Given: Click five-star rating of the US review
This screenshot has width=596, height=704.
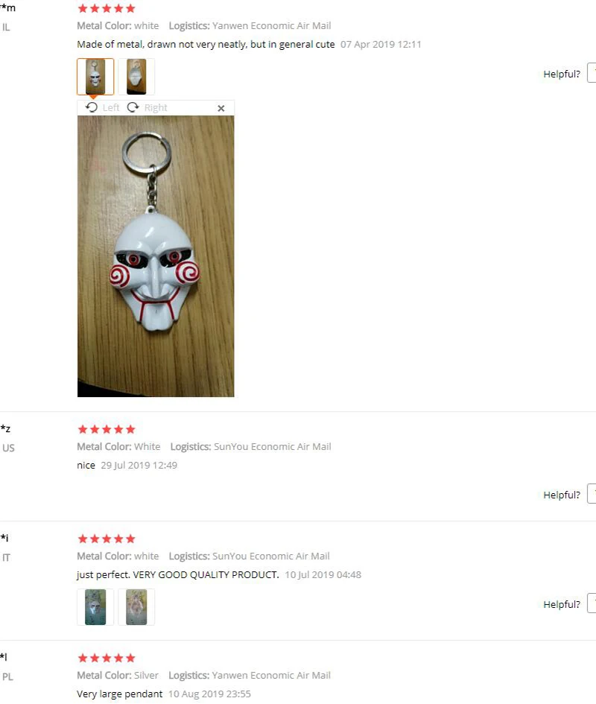Looking at the screenshot, I should tap(107, 429).
